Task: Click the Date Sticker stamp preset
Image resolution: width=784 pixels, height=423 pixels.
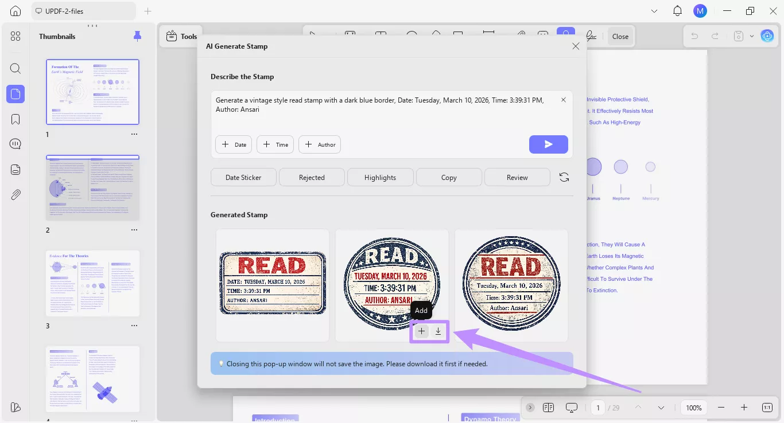Action: [243, 177]
